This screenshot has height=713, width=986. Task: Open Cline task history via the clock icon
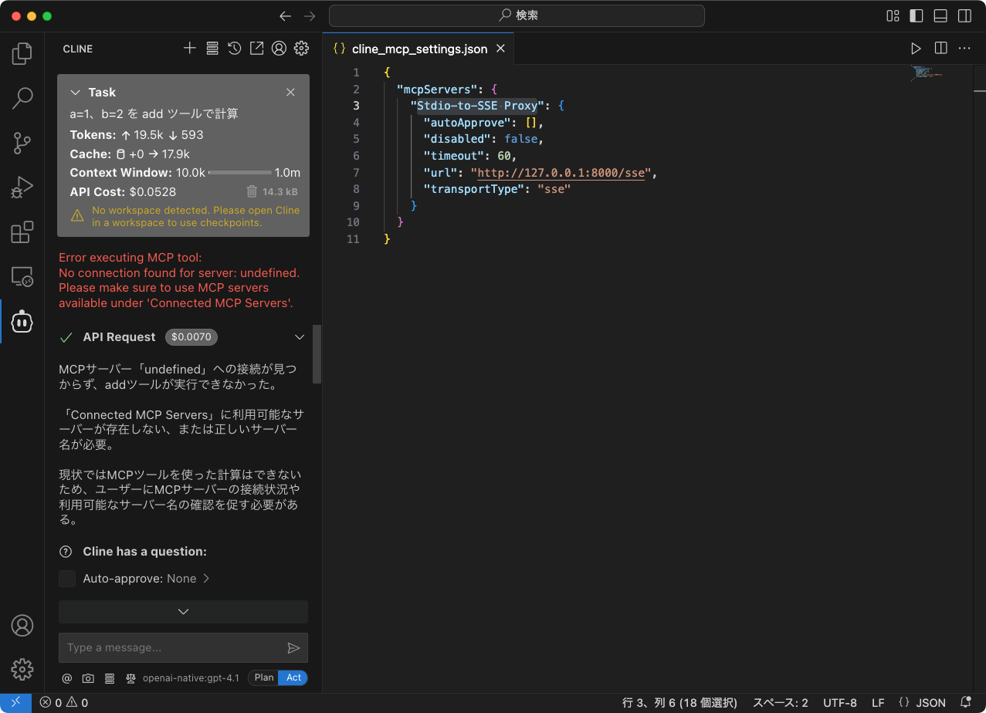234,48
